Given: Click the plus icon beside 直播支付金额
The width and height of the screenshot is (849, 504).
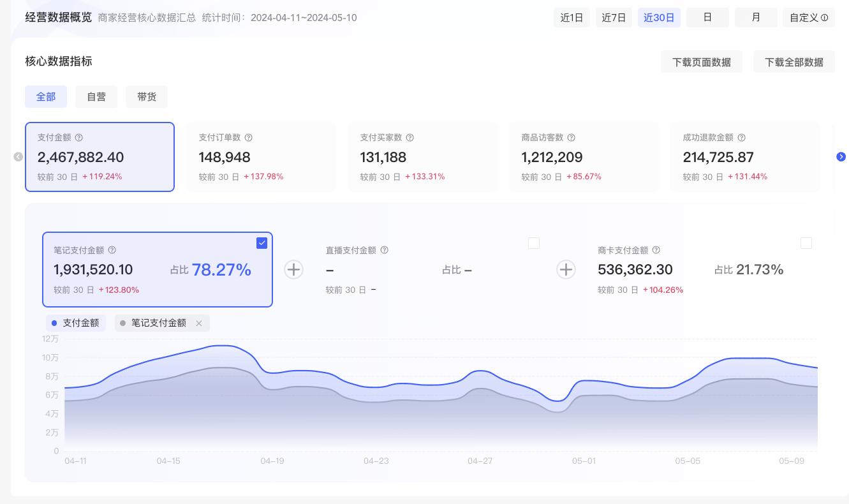Looking at the screenshot, I should [293, 269].
